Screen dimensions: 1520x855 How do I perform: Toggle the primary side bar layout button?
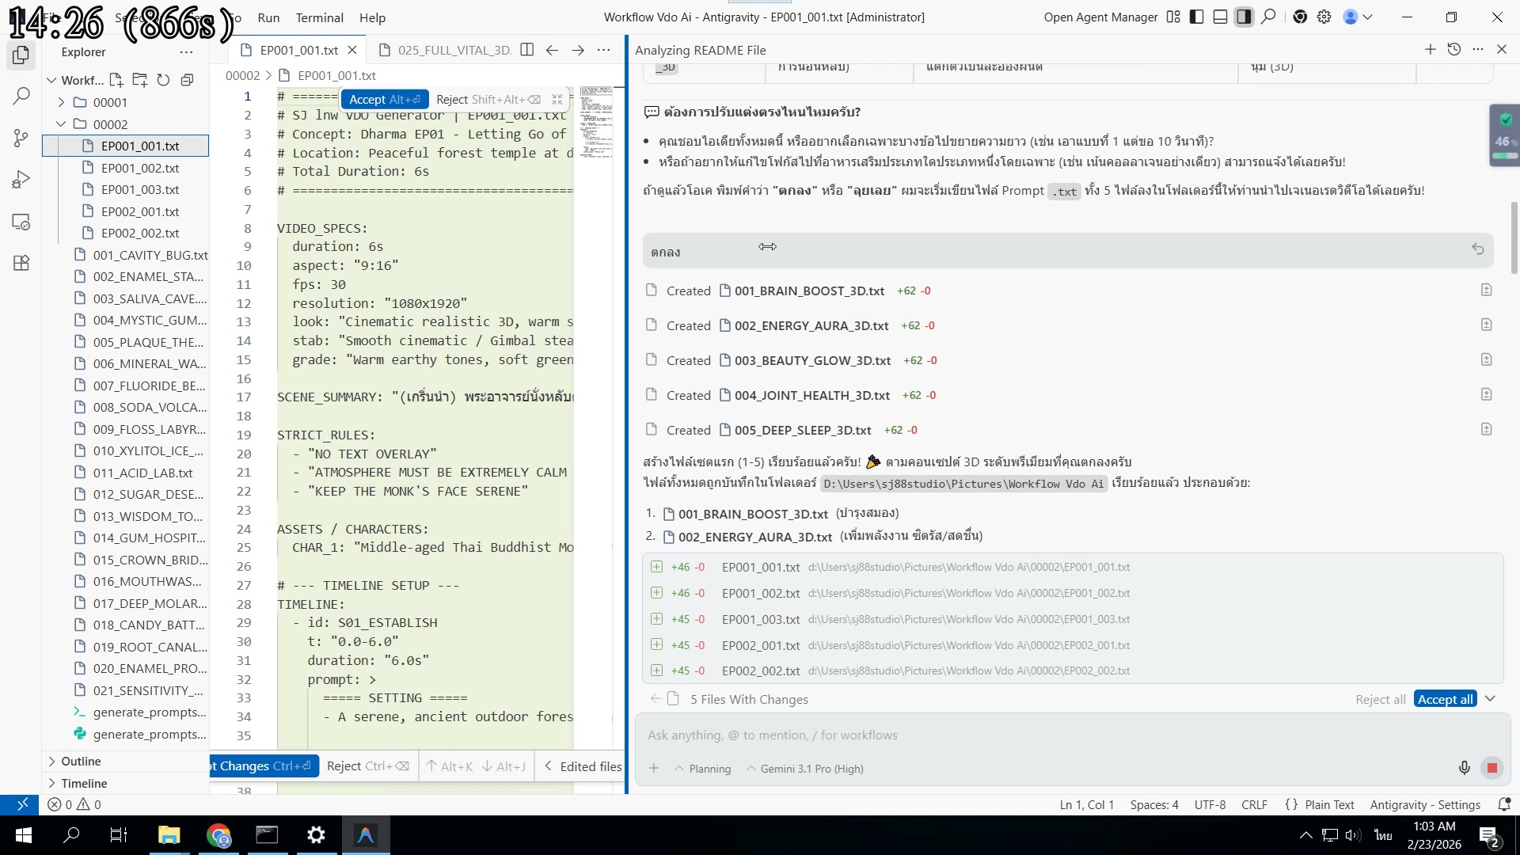coord(1196,17)
